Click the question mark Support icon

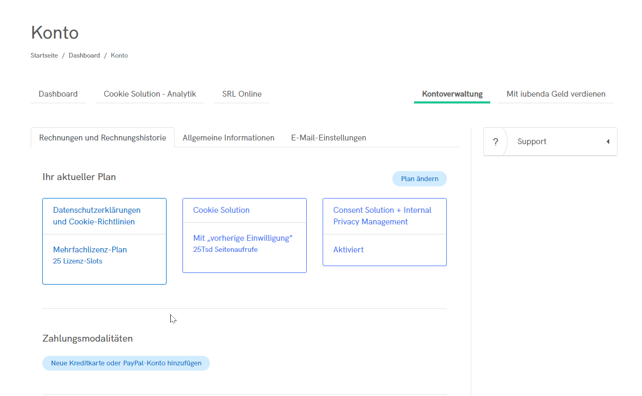click(496, 142)
